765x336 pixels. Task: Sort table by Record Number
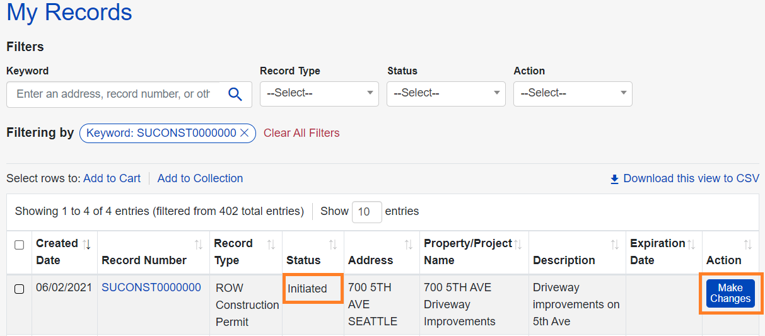tap(199, 245)
